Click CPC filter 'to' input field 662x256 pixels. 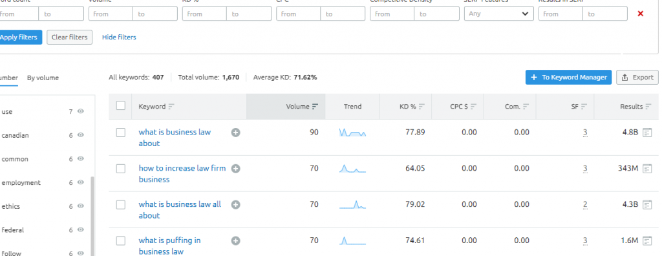tap(343, 14)
